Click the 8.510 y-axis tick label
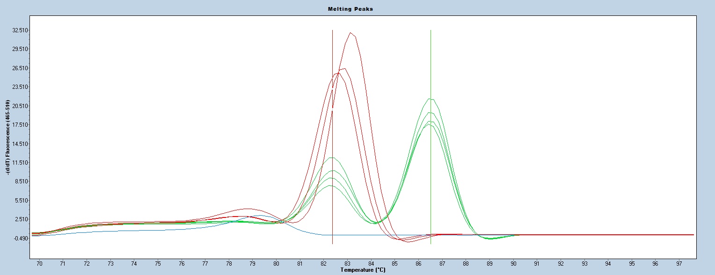 [21, 181]
